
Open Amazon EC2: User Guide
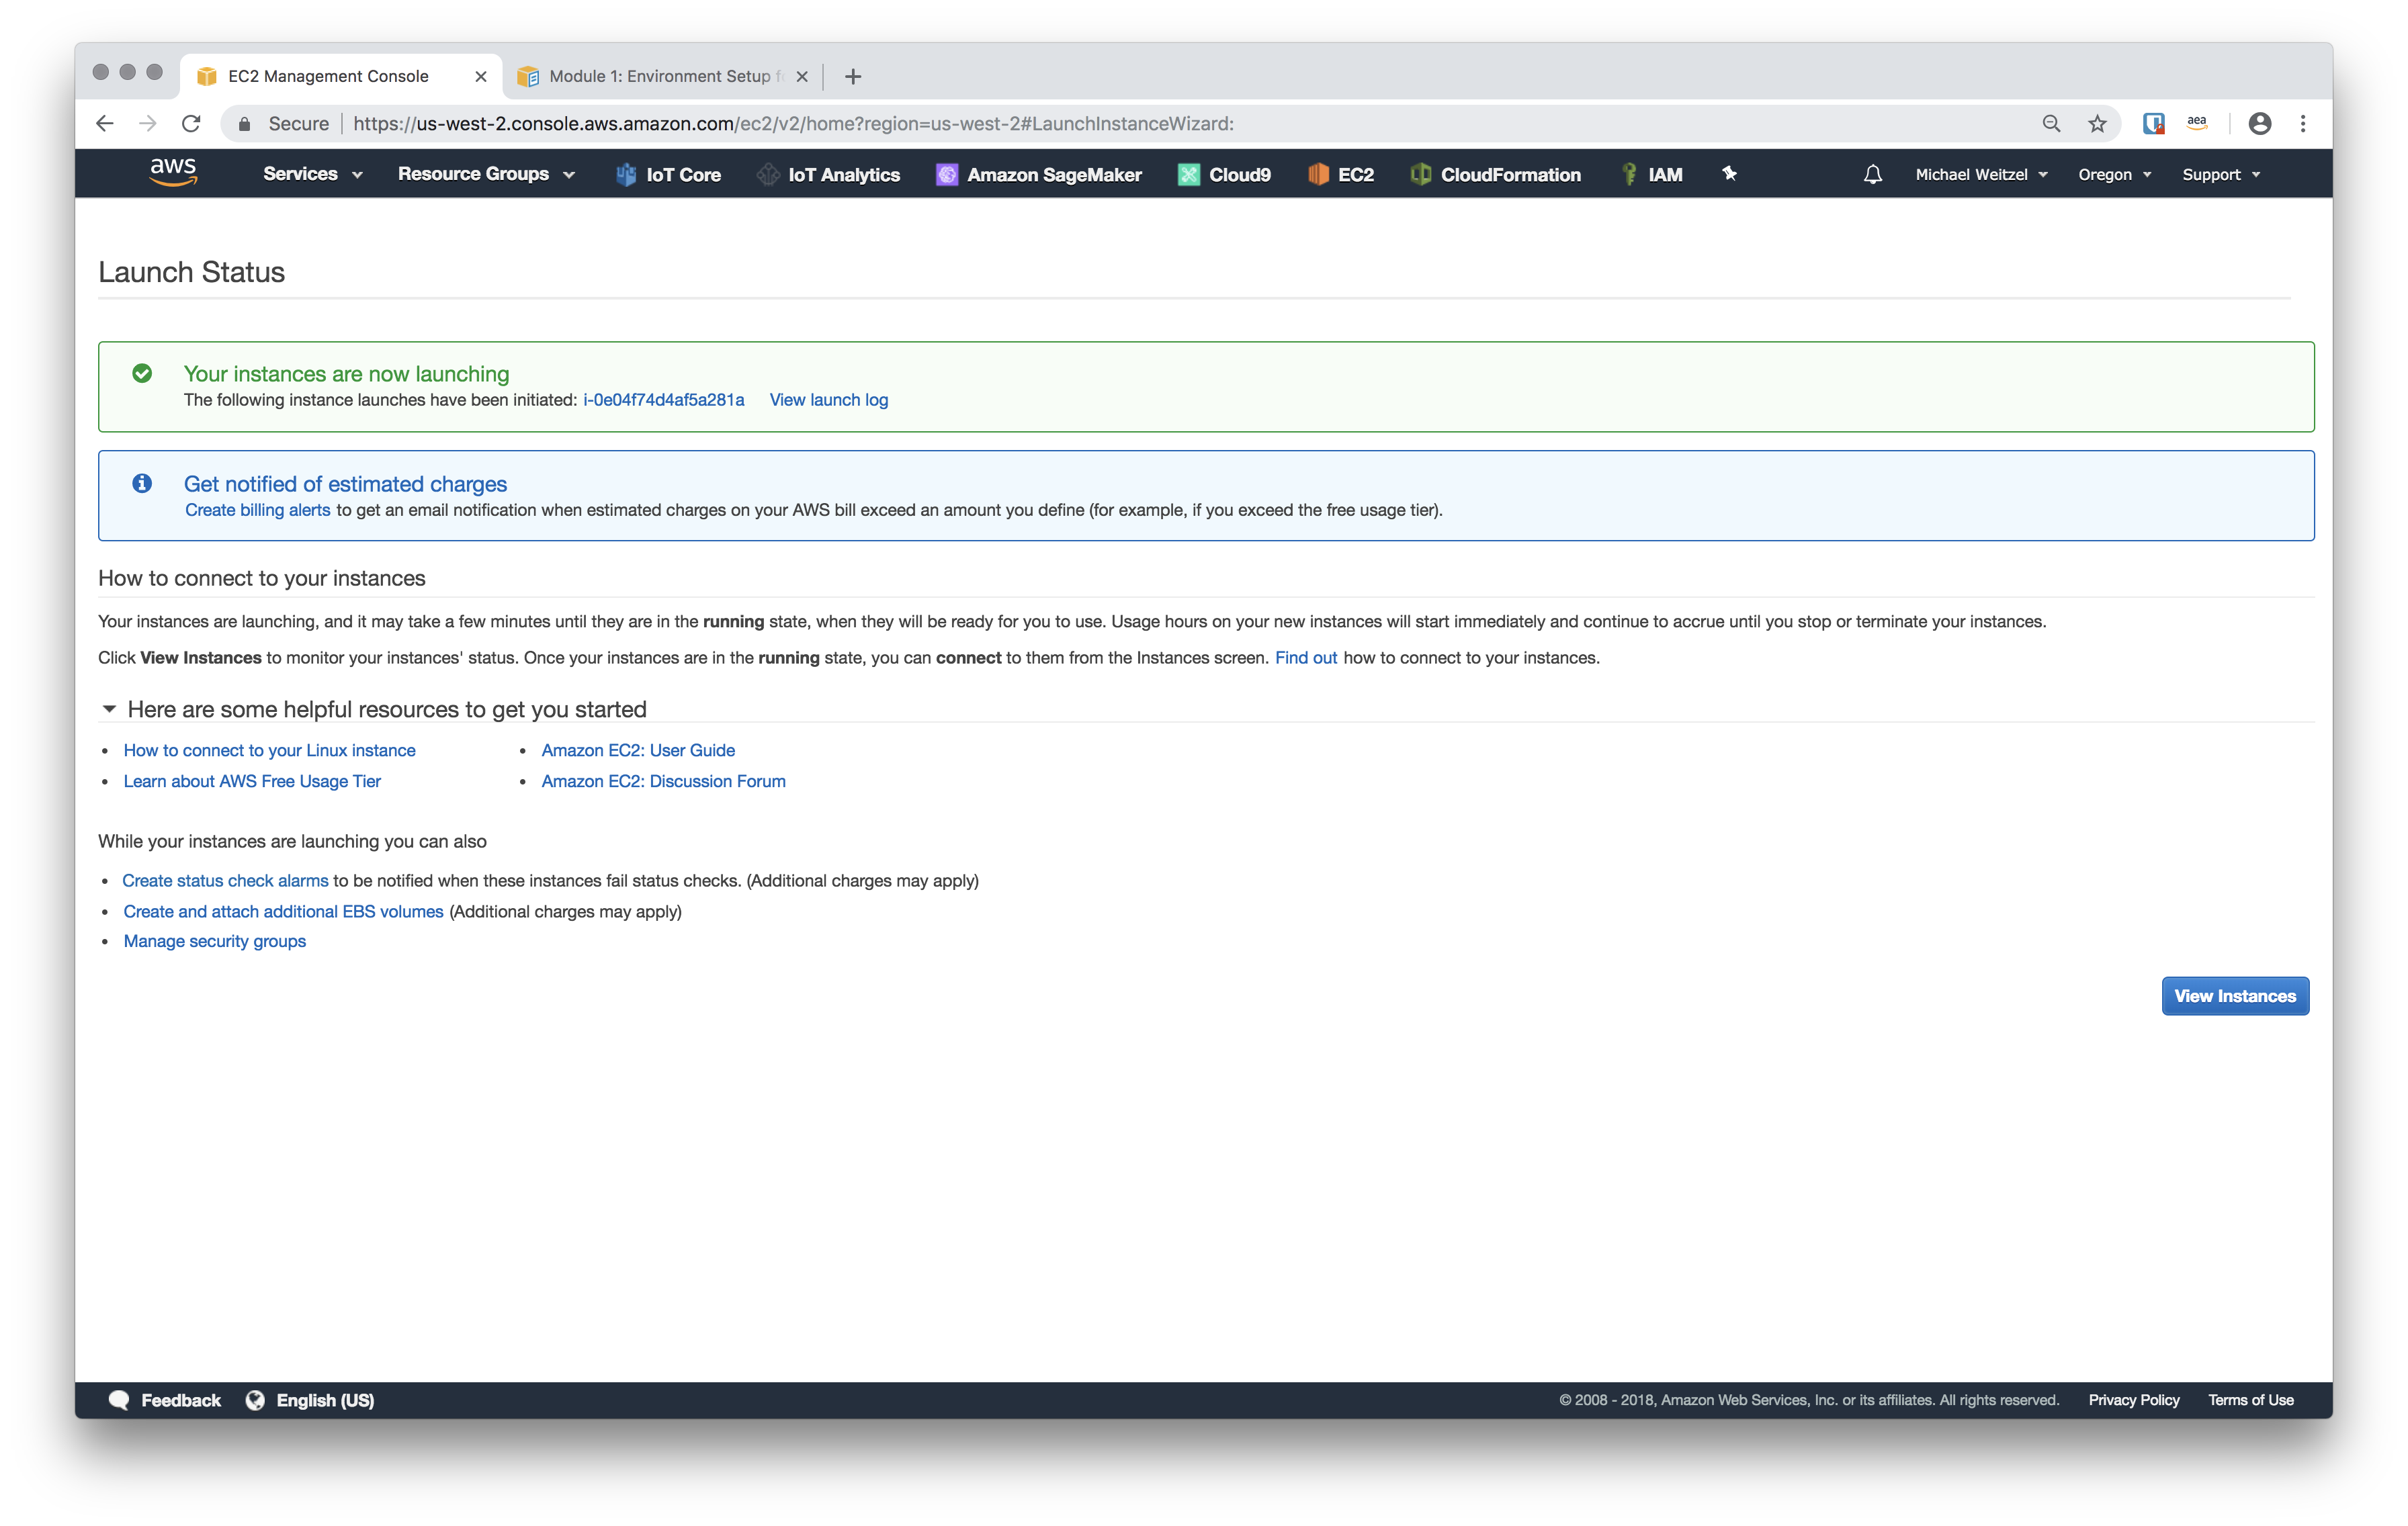(638, 750)
